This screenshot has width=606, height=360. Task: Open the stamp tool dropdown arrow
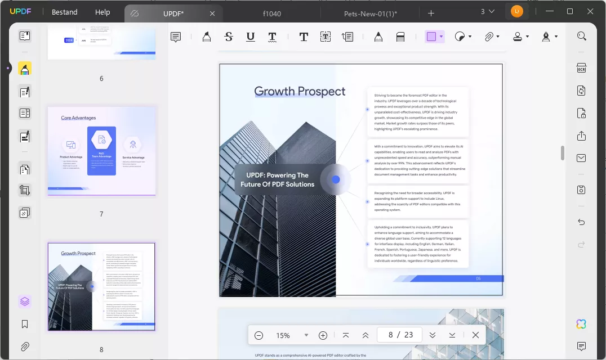coord(527,37)
